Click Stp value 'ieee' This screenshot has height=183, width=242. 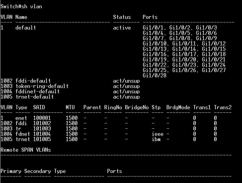point(157,134)
